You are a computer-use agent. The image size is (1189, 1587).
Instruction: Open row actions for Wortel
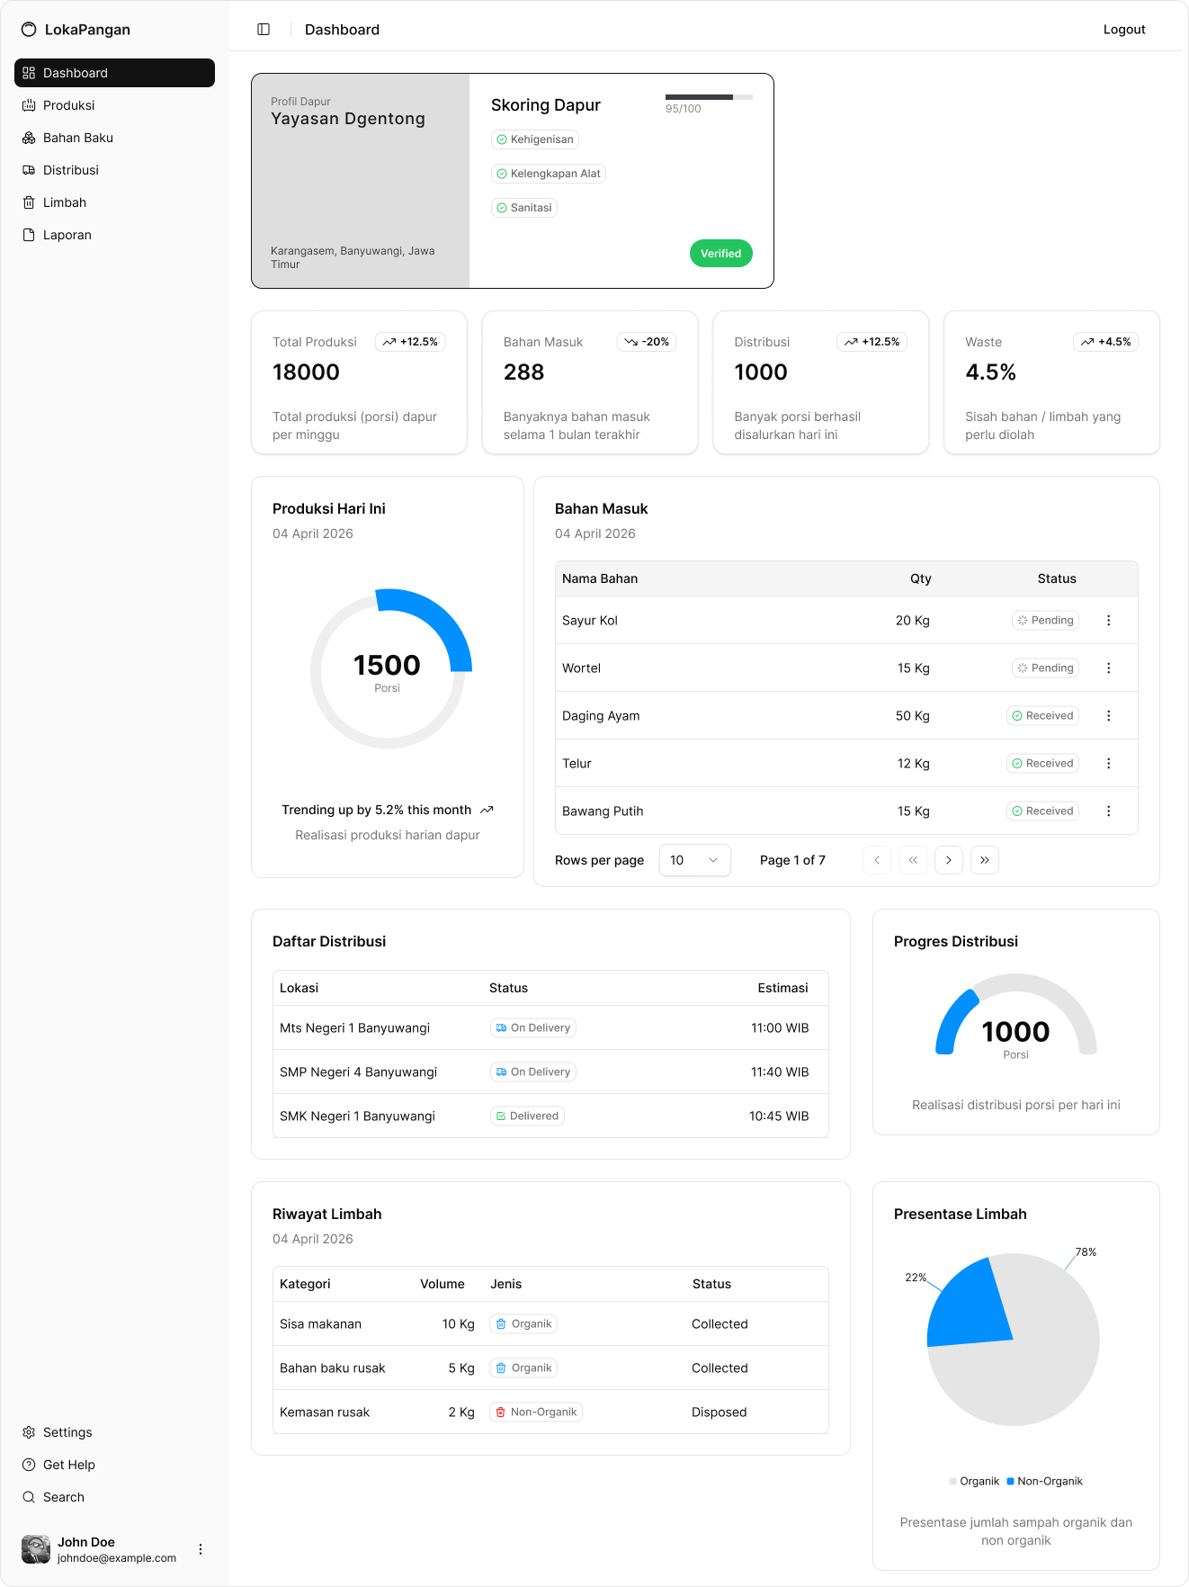pos(1108,668)
